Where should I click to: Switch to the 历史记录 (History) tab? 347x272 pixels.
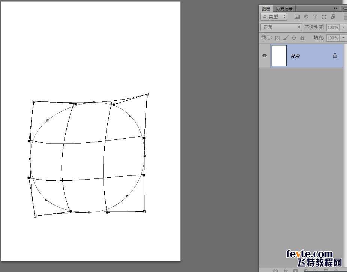coord(284,8)
